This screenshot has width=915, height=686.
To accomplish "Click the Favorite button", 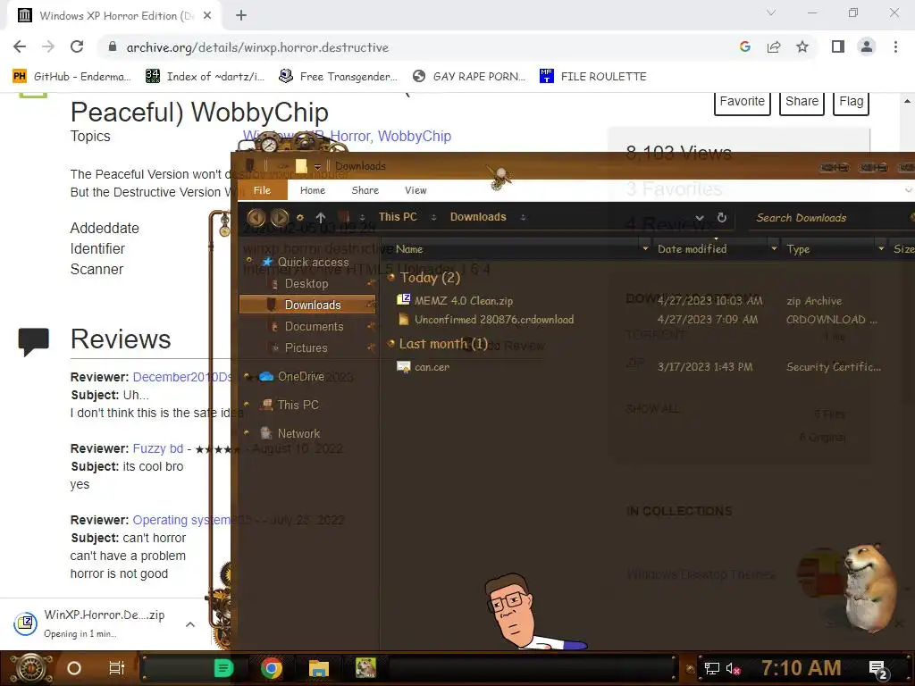I will [743, 102].
